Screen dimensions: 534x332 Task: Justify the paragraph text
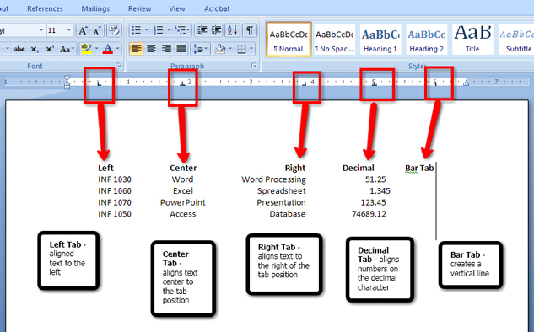(x=181, y=50)
